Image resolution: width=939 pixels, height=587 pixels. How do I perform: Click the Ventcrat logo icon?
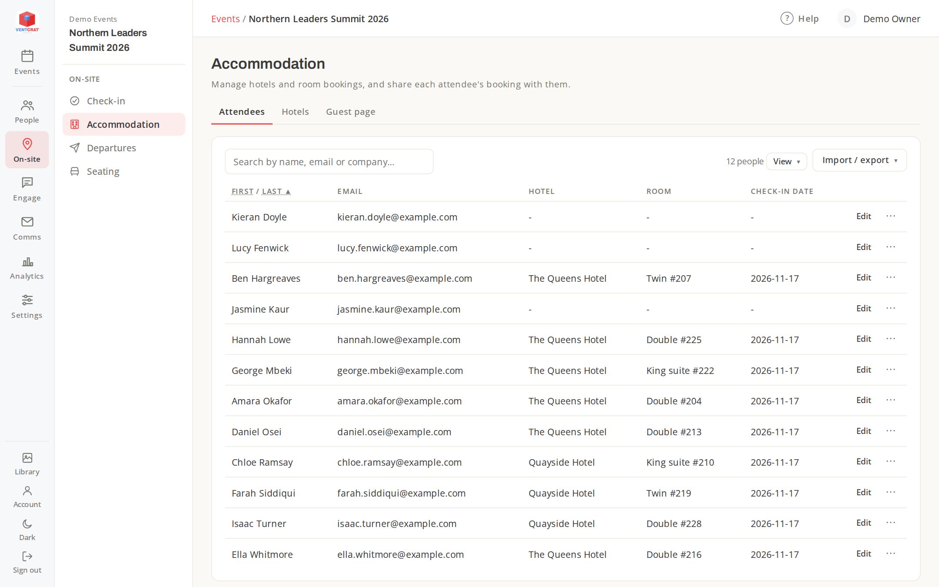click(x=27, y=21)
